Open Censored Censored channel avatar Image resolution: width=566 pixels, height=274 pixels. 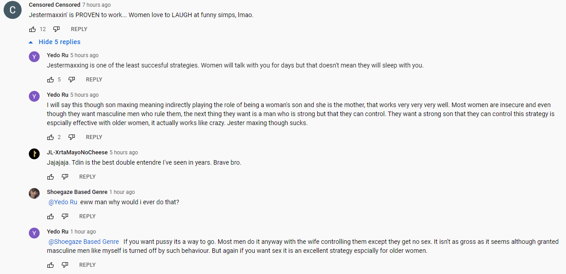point(13,10)
